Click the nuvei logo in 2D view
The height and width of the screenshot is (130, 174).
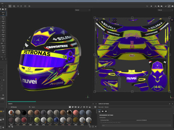132,78
